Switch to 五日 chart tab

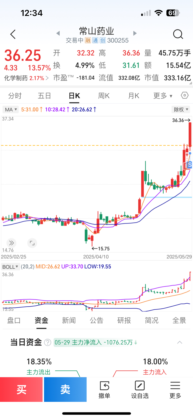(x=44, y=96)
